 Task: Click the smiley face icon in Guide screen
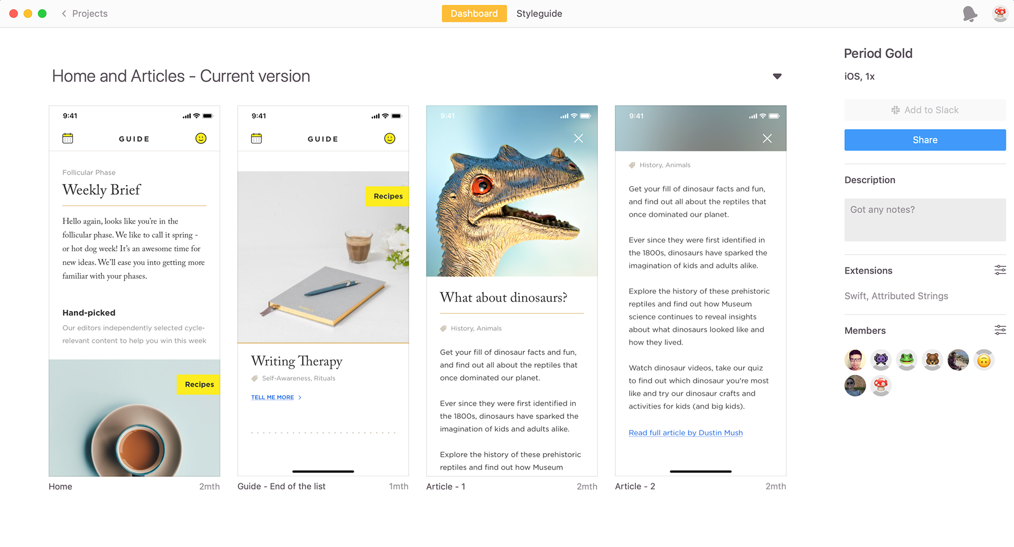pos(389,138)
